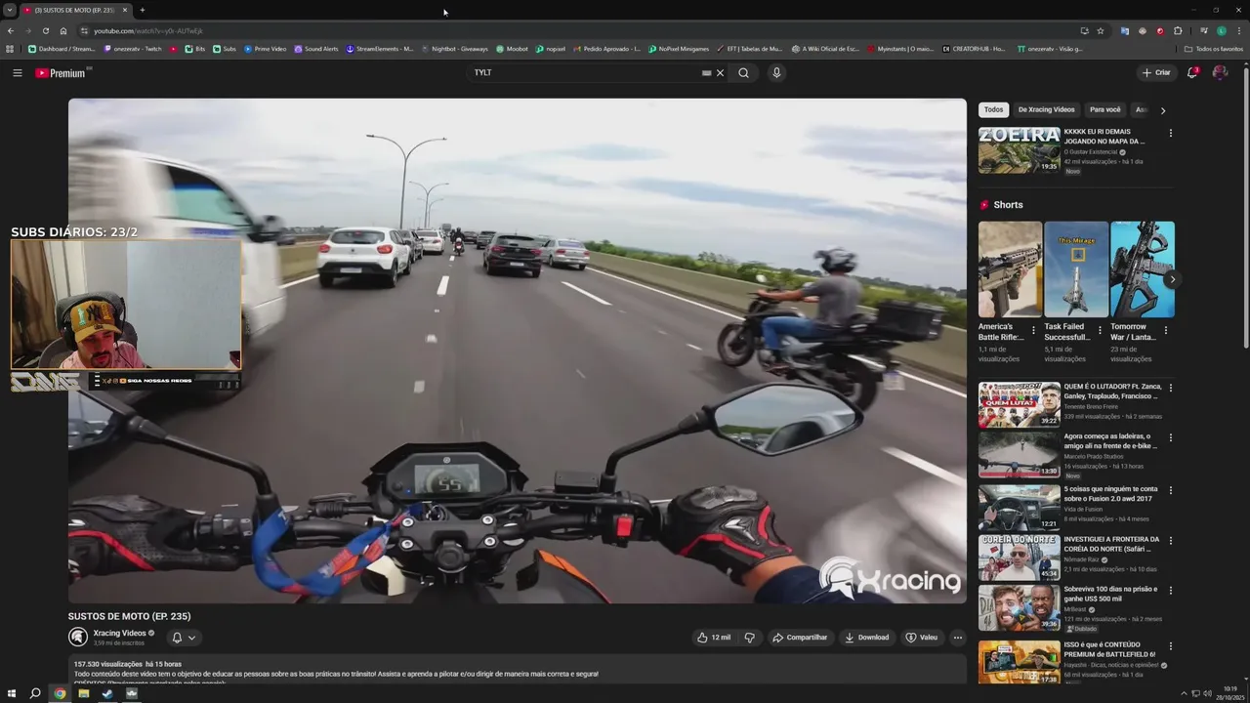Open a new Chrome tab
Viewport: 1250px width, 703px height.
tap(143, 10)
